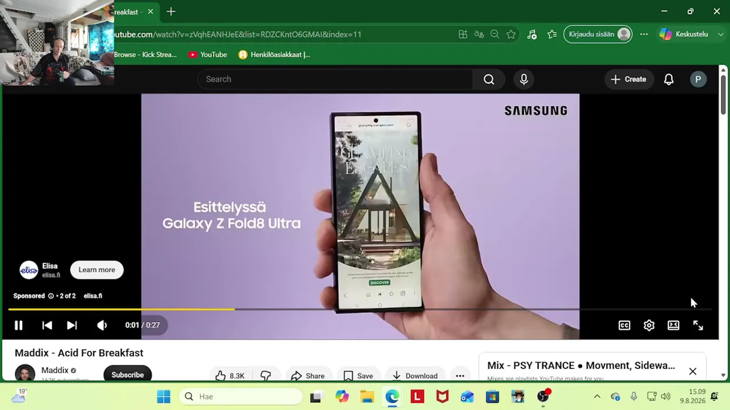Open the video player settings gear
This screenshot has height=410, width=730.
pyautogui.click(x=649, y=325)
